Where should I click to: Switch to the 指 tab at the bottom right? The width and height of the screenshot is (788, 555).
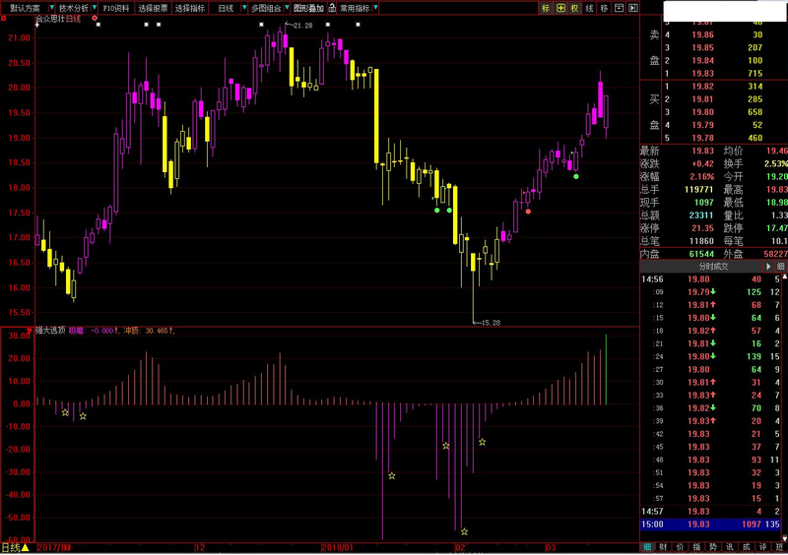(x=696, y=547)
